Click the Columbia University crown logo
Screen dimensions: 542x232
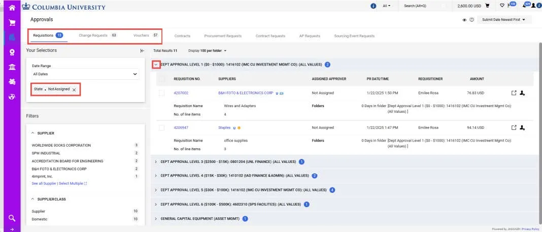(26, 6)
